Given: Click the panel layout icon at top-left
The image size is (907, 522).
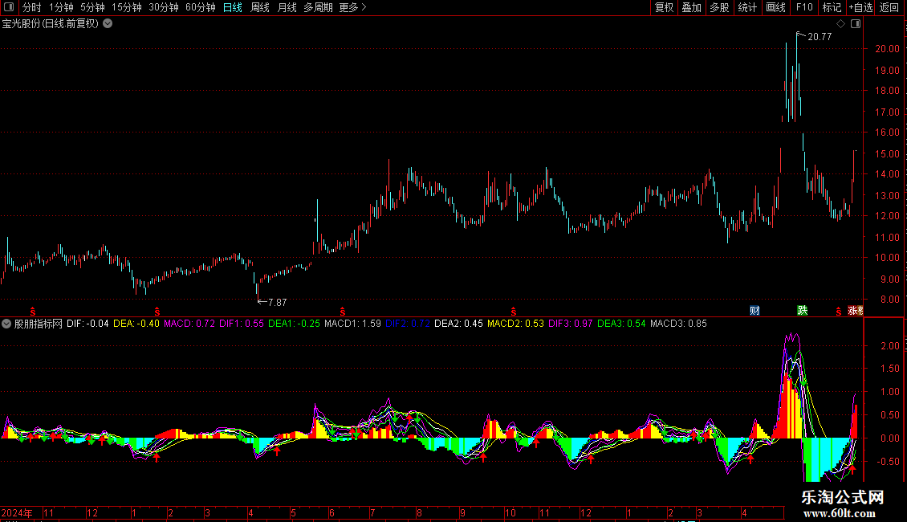Looking at the screenshot, I should tap(9, 7).
